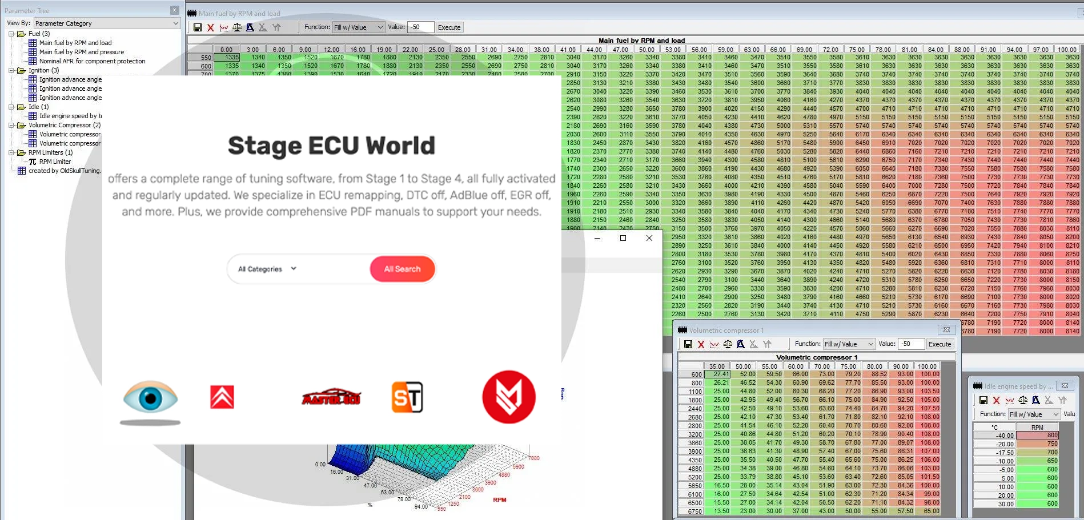Select RPM Limiter in the parameter tree
This screenshot has height=520, width=1084.
(55, 162)
